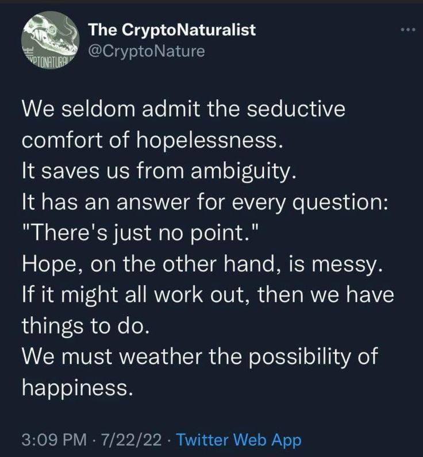This screenshot has width=423, height=457.
Task: Click the line "We seldom admit the seductive"
Action: click(x=183, y=110)
